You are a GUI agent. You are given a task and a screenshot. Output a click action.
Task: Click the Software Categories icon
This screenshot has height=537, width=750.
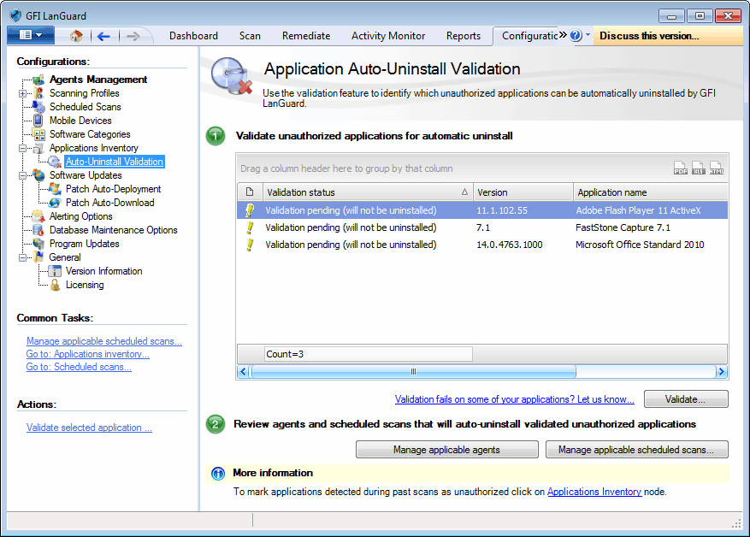pos(38,134)
